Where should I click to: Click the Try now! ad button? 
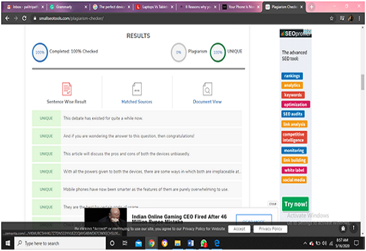(x=296, y=204)
